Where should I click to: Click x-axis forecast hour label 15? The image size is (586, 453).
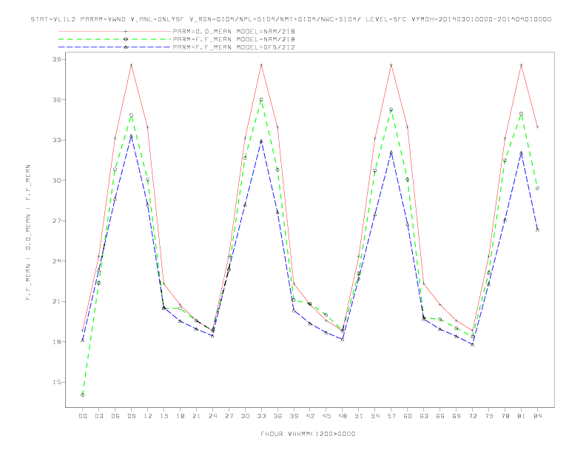point(164,416)
